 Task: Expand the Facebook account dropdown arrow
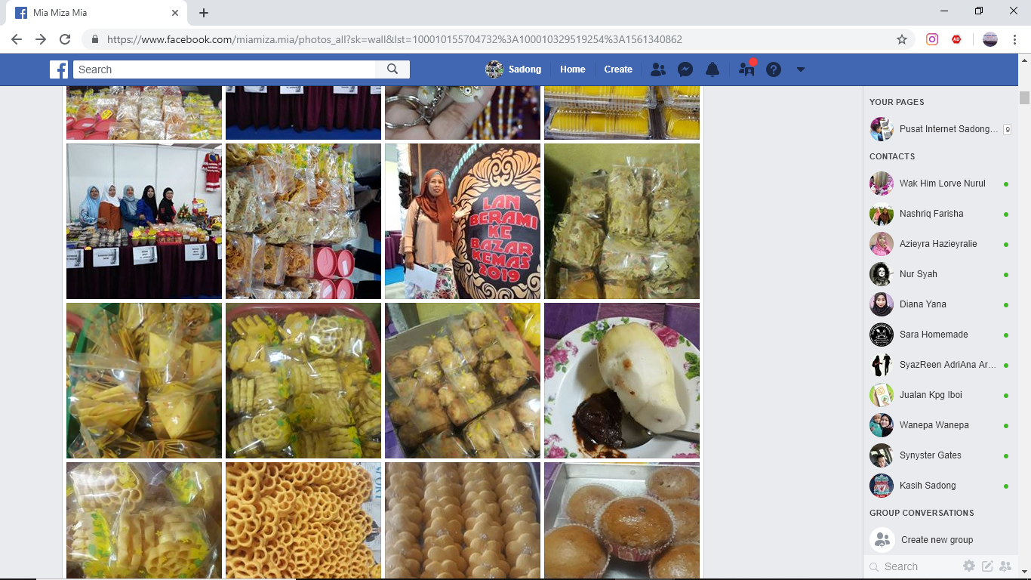[x=801, y=69]
